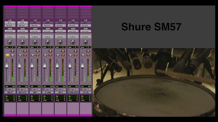Solo the D 190e track
Image resolution: width=218 pixels, height=122 pixels.
[x=45, y=55]
